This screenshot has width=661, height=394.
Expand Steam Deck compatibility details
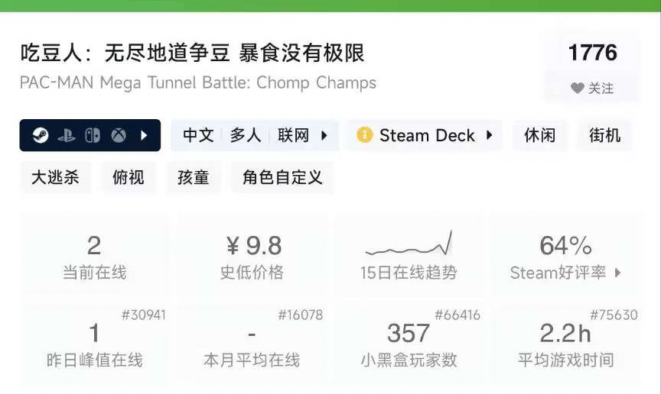pos(490,136)
